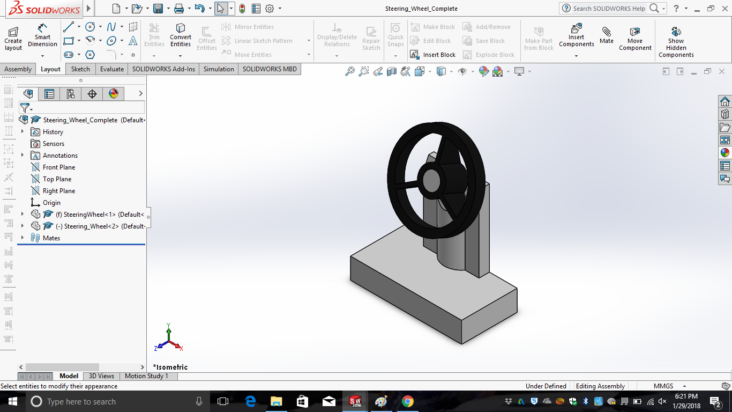Screen dimensions: 732x412
Task: Click Convert Entities
Action: point(181,35)
